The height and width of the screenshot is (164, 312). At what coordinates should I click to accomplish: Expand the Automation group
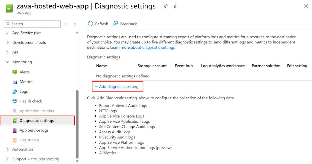7,149
